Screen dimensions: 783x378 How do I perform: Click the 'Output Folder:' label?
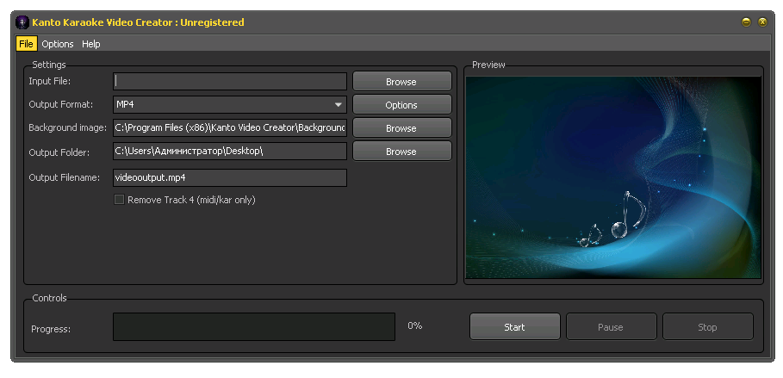59,152
